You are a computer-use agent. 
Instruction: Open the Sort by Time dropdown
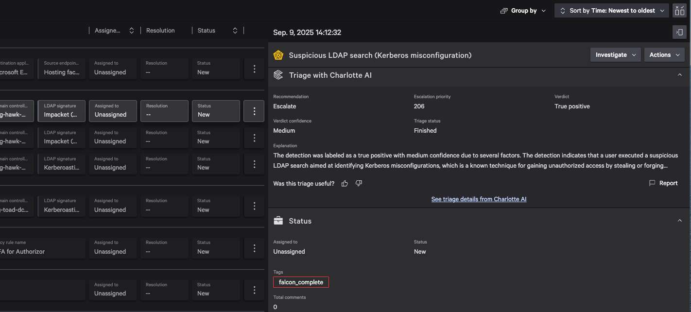[612, 11]
